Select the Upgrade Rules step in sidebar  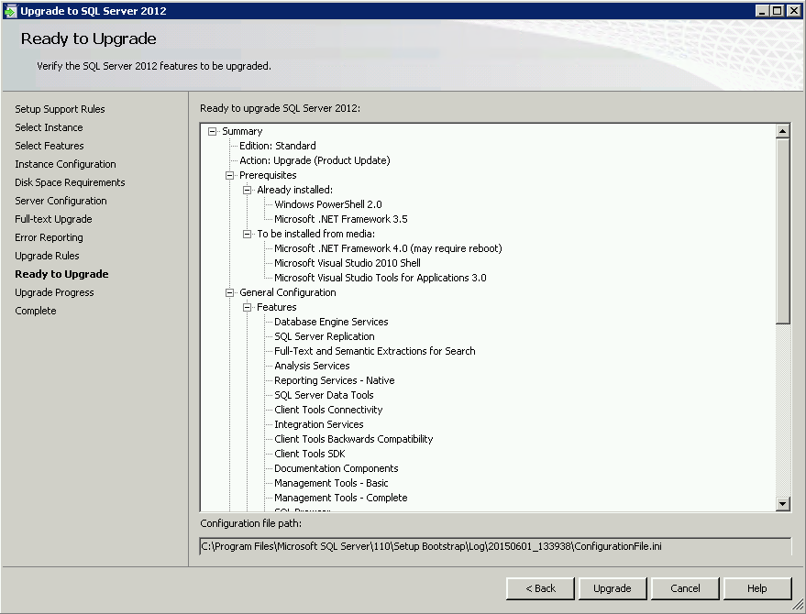[47, 256]
